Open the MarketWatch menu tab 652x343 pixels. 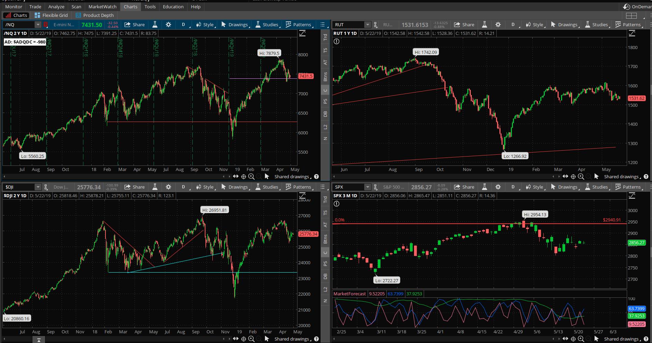[x=102, y=7]
